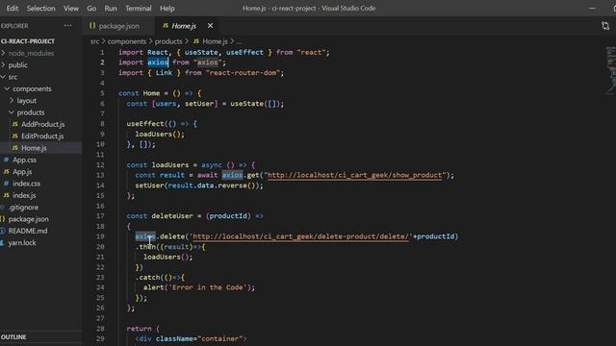Open the Terminal menu

coord(139,9)
